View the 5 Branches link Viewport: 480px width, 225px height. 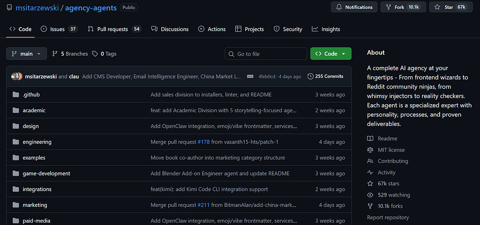tap(70, 54)
